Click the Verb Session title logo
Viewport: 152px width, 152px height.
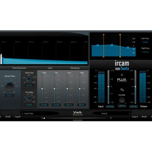click(78, 113)
